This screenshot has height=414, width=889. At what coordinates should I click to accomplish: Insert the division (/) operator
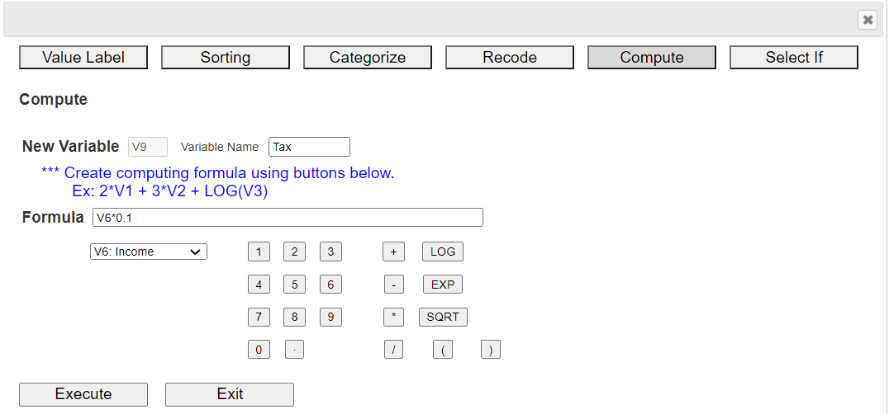point(393,350)
